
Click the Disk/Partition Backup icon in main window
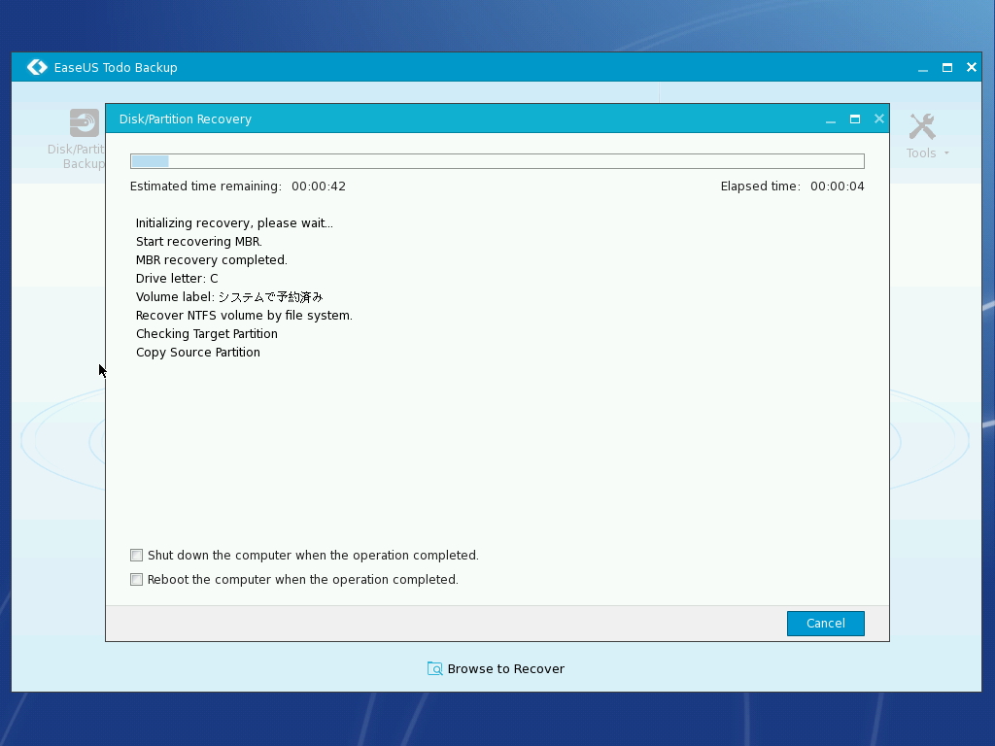pos(85,123)
